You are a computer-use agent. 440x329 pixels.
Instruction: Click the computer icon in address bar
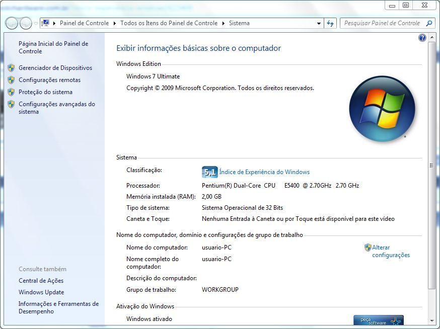click(45, 23)
